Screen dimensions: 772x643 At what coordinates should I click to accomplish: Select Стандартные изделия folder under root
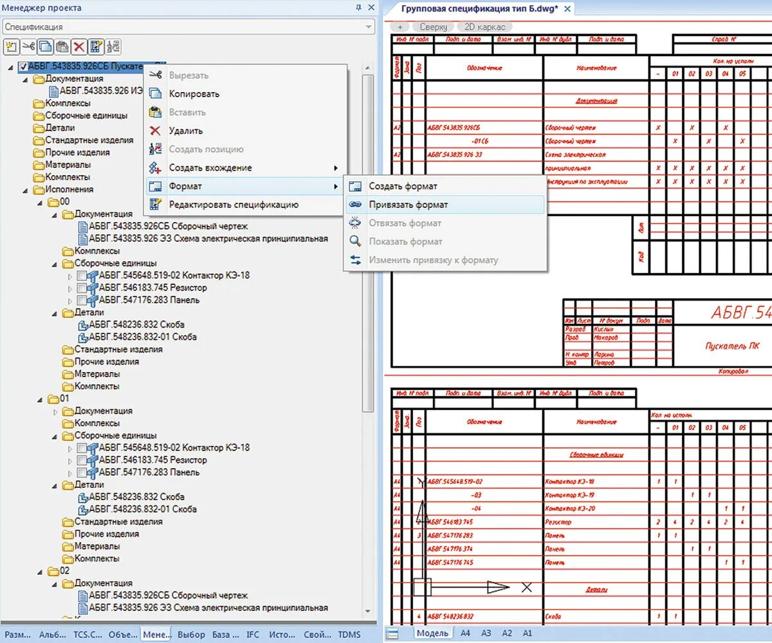89,140
